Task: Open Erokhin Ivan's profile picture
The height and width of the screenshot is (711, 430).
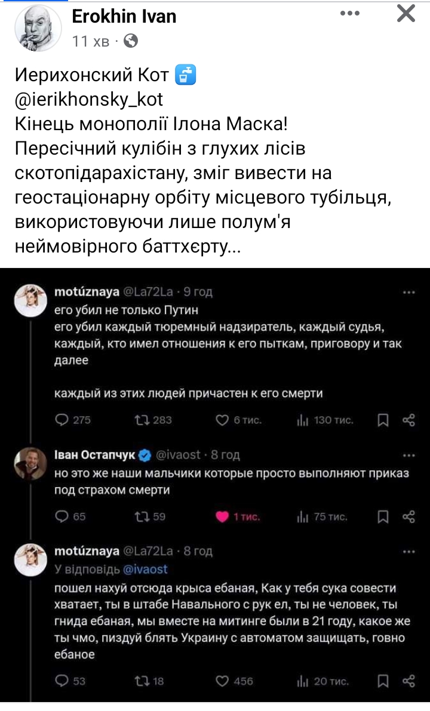Action: (36, 27)
